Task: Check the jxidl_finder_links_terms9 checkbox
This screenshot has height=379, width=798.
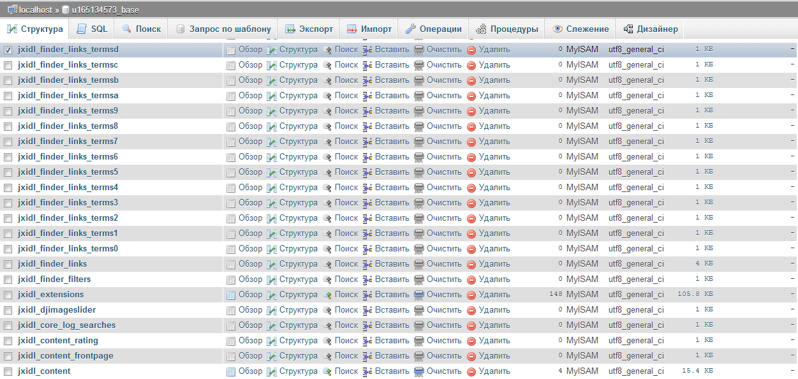Action: click(8, 111)
